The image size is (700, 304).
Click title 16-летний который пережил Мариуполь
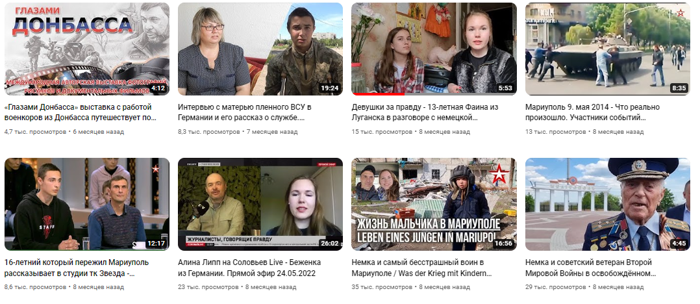[77, 268]
